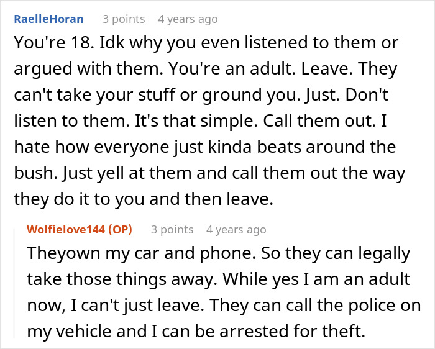Click the points score on Wolfielove144's reply
Image resolution: width=435 pixels, height=349 pixels.
tap(172, 229)
